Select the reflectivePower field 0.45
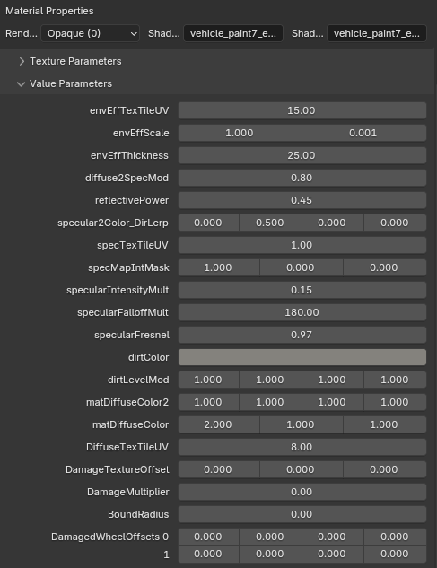The height and width of the screenshot is (568, 437). [302, 200]
